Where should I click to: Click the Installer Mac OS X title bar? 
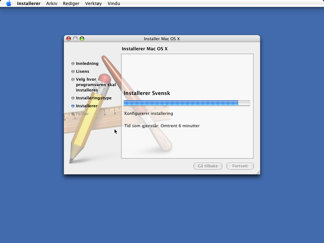162,39
